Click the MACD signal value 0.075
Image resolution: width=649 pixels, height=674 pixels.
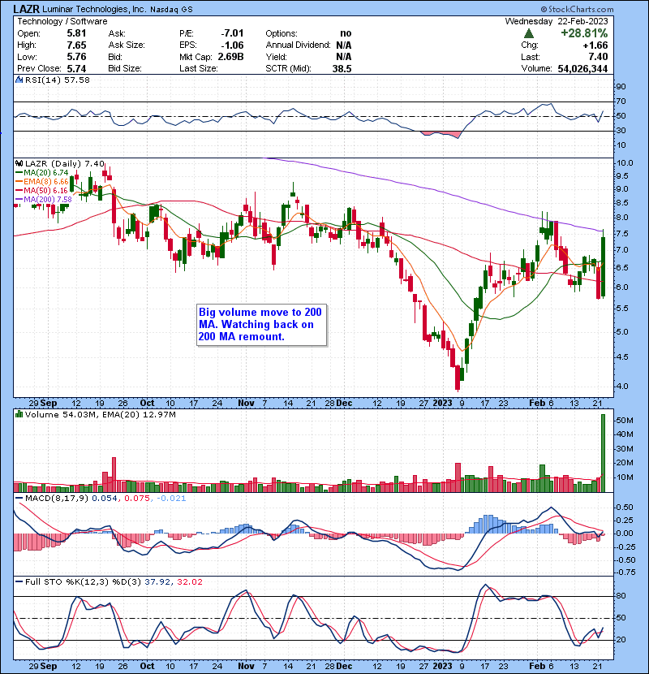[137, 499]
